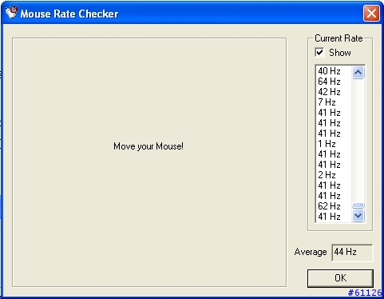Screen dimensions: 384x299
Task: Click the rate list scrollbar thumb
Action: coord(358,205)
